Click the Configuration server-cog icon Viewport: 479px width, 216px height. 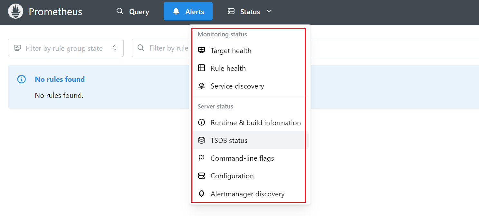pos(201,176)
